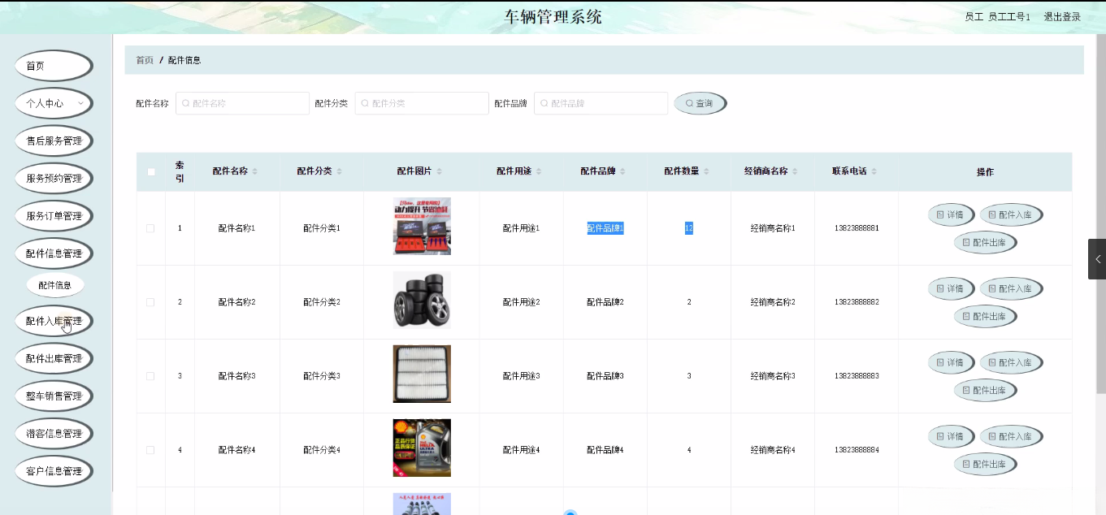
Task: Click 配件出库 for 配件名称1 row
Action: coord(985,242)
